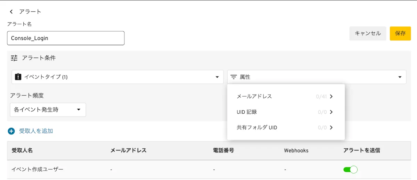
Task: Click the イベントタイプ clipboard icon
Action: coord(18,77)
